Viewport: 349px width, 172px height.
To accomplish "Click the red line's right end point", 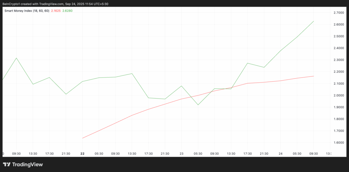I will 314,76.
